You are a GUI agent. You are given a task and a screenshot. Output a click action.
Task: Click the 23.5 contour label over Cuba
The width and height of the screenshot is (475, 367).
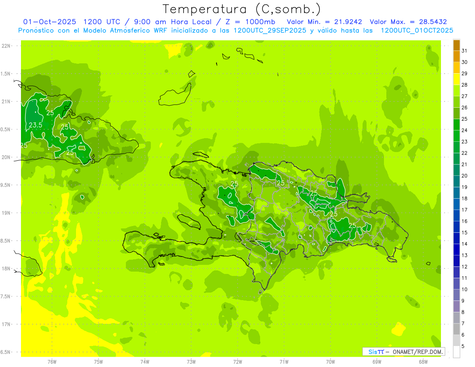pos(36,125)
